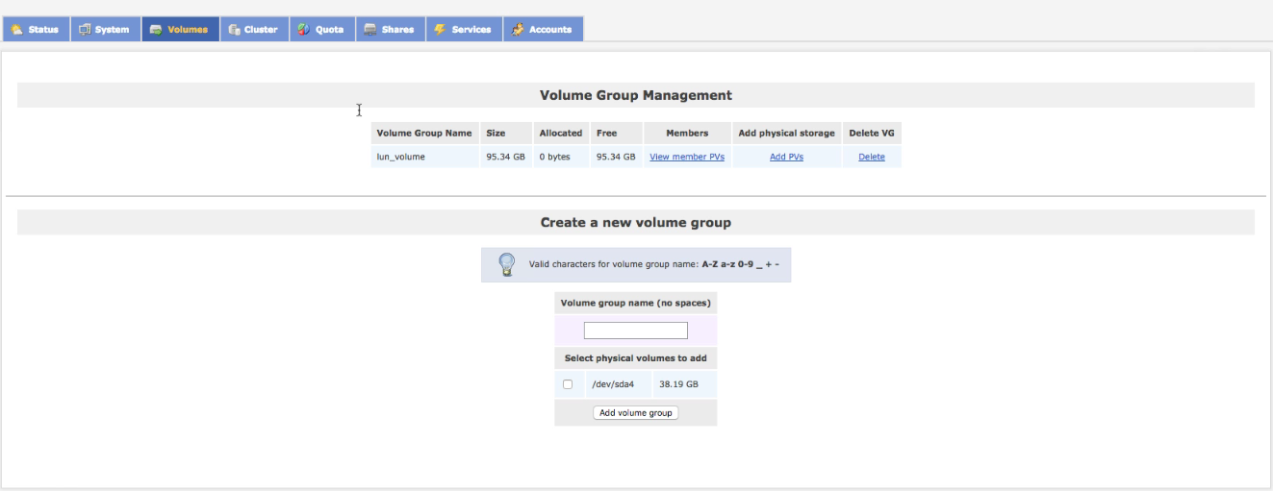1273x491 pixels.
Task: Click the Quota tab pie chart icon
Action: [x=303, y=30]
